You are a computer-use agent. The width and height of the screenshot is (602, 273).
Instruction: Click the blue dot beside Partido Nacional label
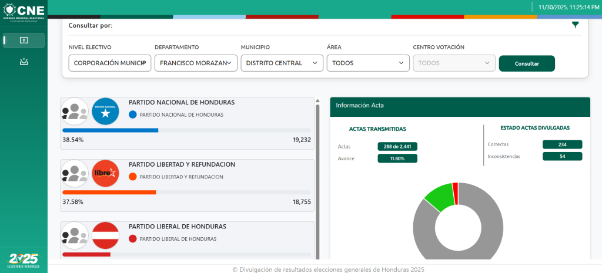133,114
